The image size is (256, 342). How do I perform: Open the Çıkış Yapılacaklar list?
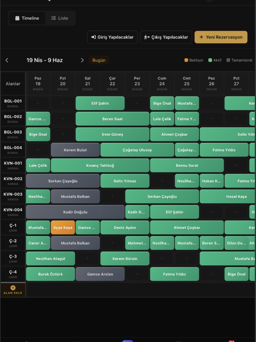click(x=166, y=37)
